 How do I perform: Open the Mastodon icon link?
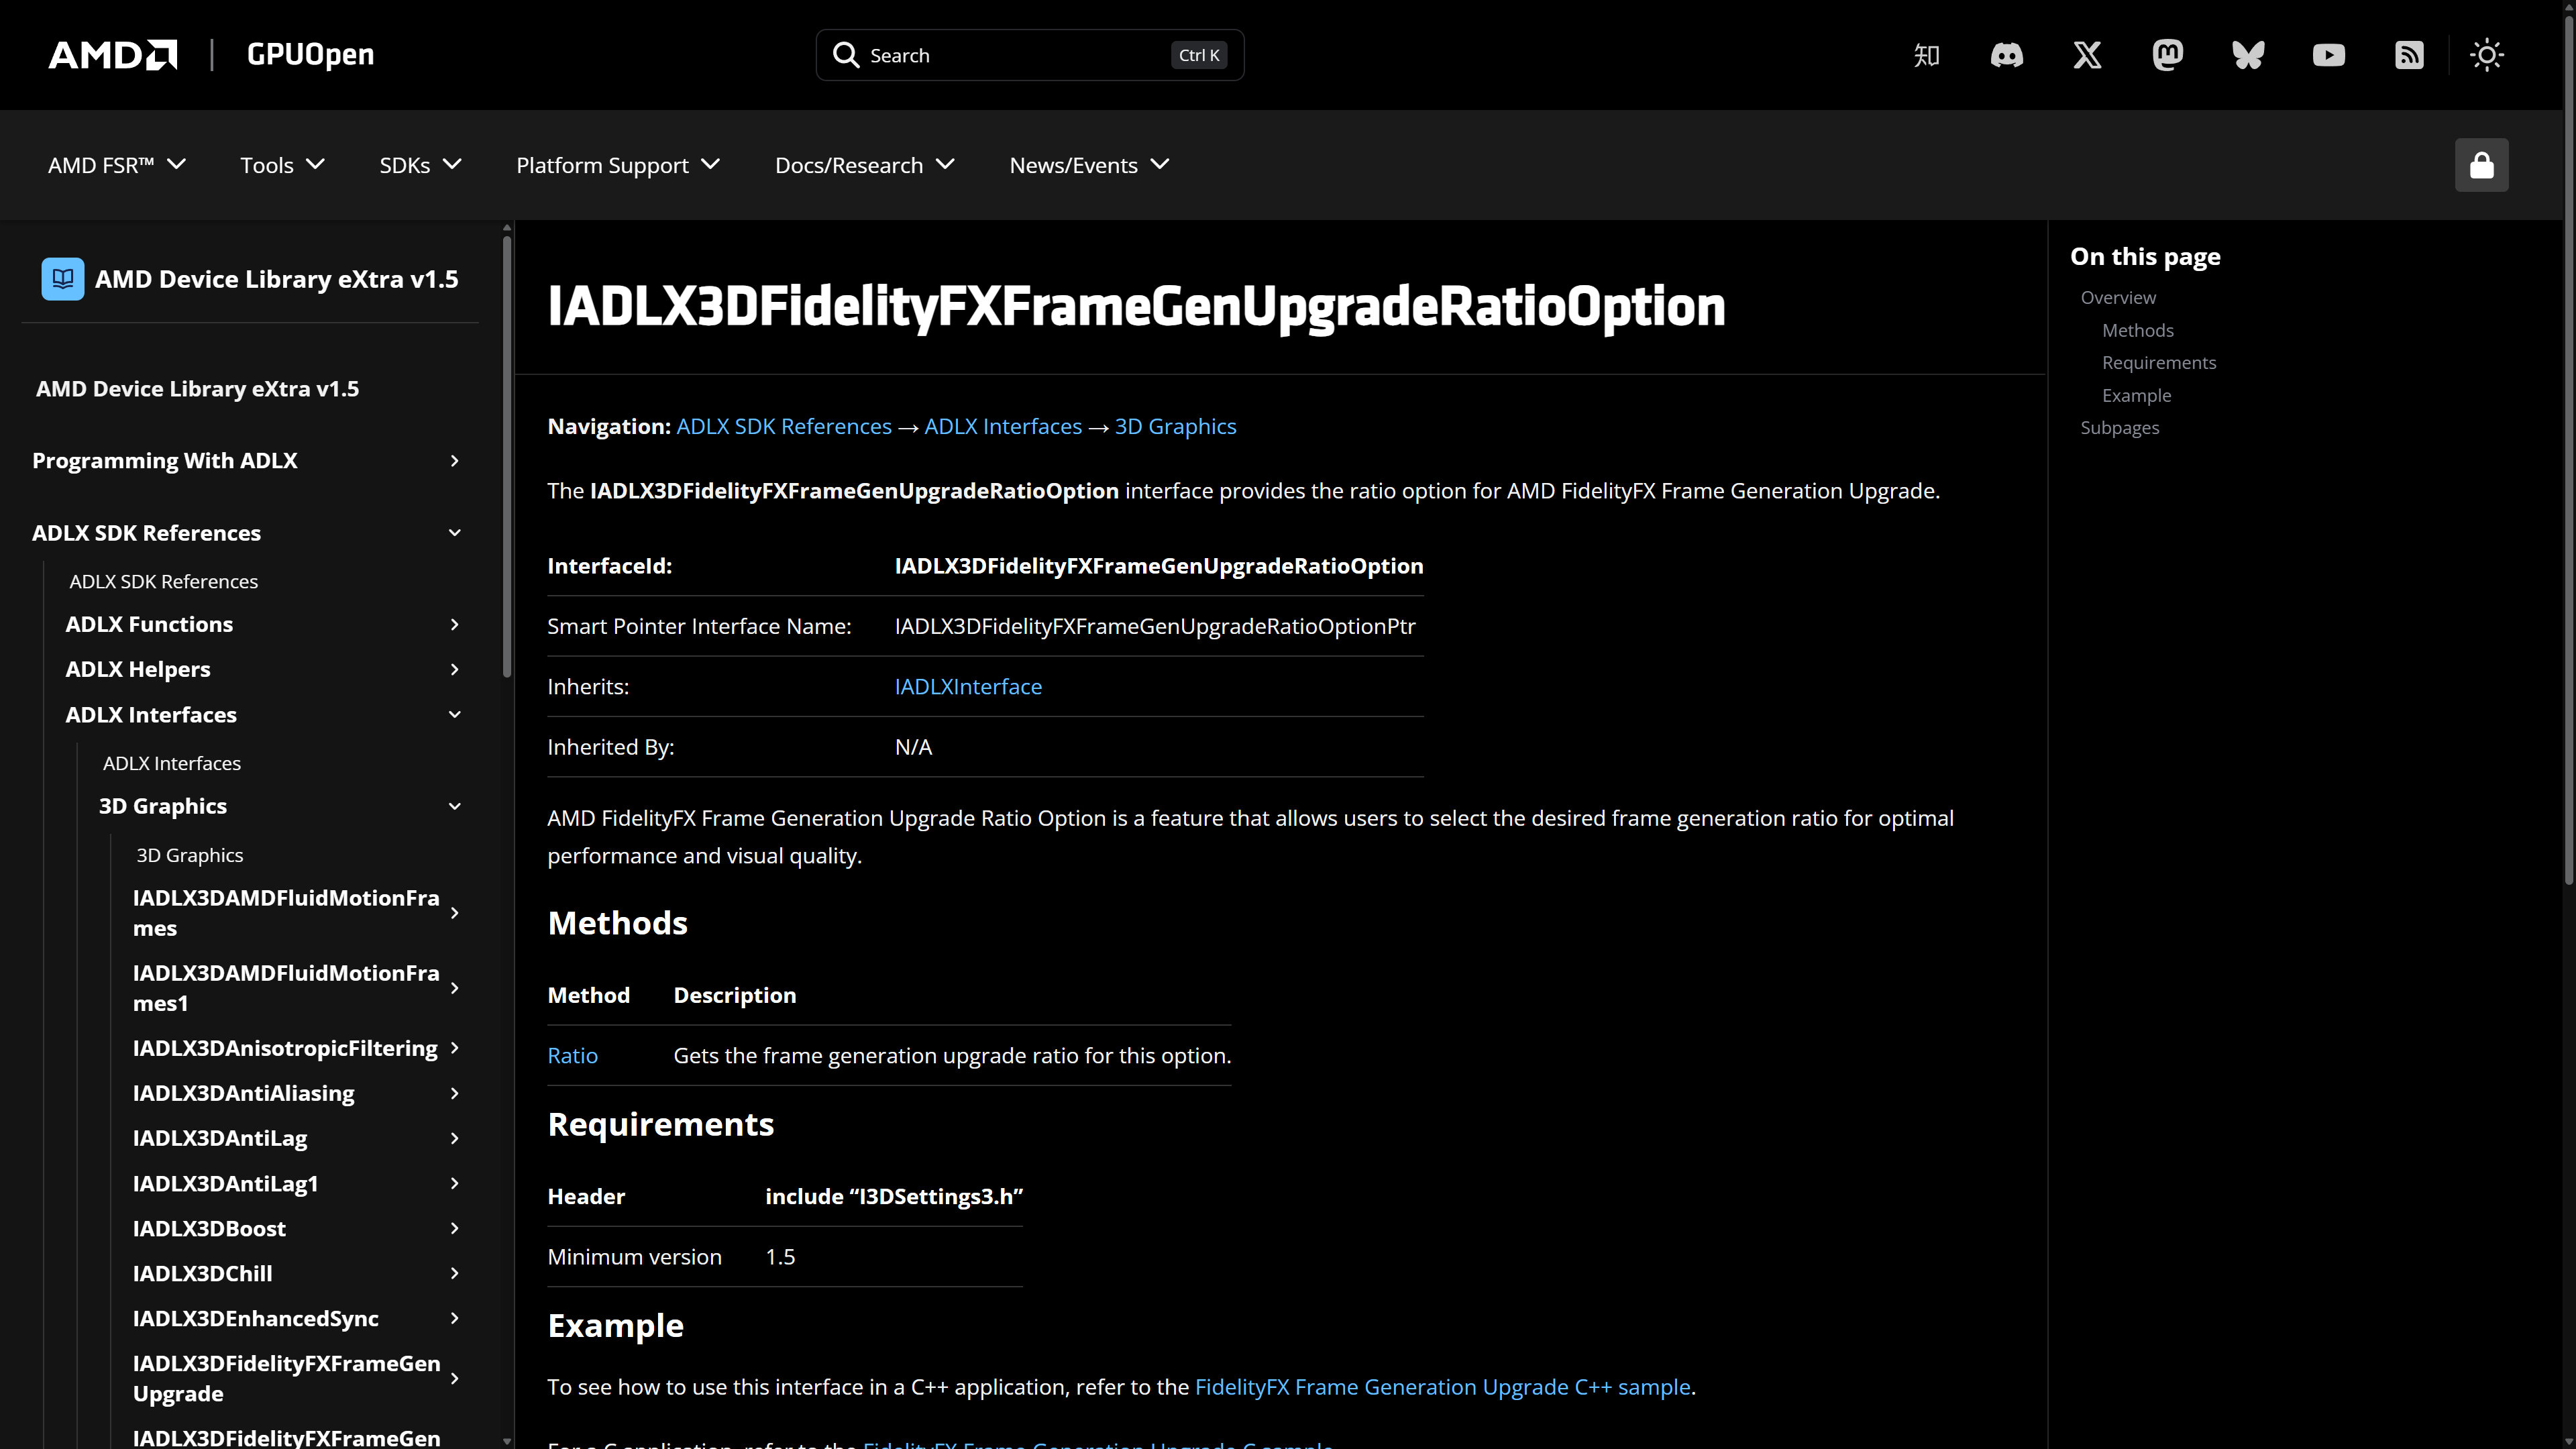click(x=2167, y=55)
